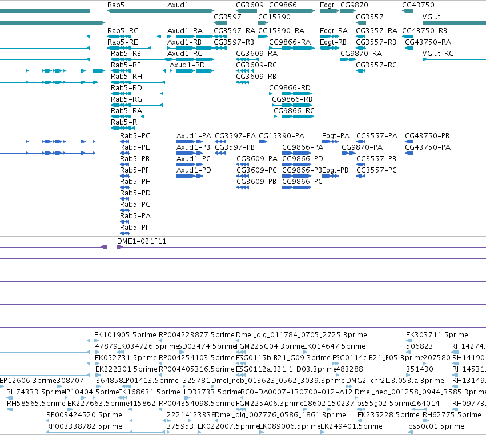Select transcript CG15390-RA
Screen dimensions: 486x435
click(x=282, y=31)
